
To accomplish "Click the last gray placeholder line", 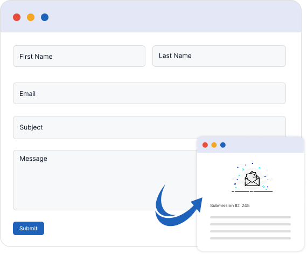I will pos(250,238).
